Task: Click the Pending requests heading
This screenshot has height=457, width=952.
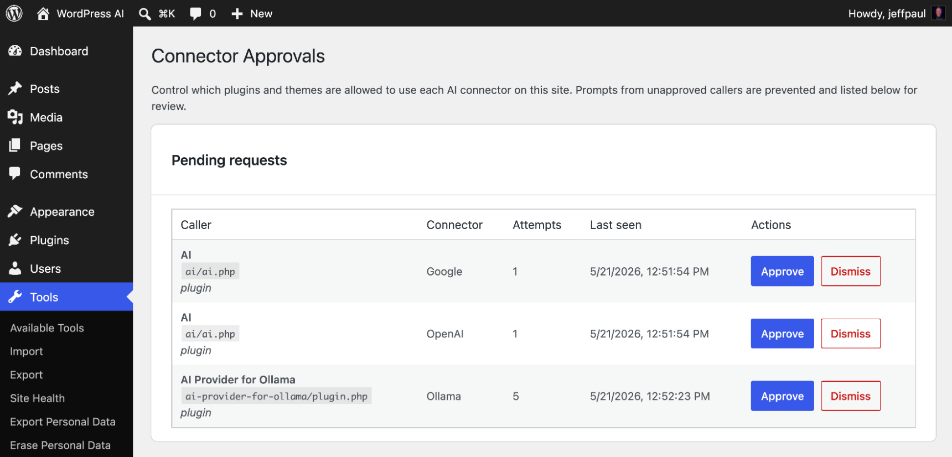Action: (x=229, y=160)
